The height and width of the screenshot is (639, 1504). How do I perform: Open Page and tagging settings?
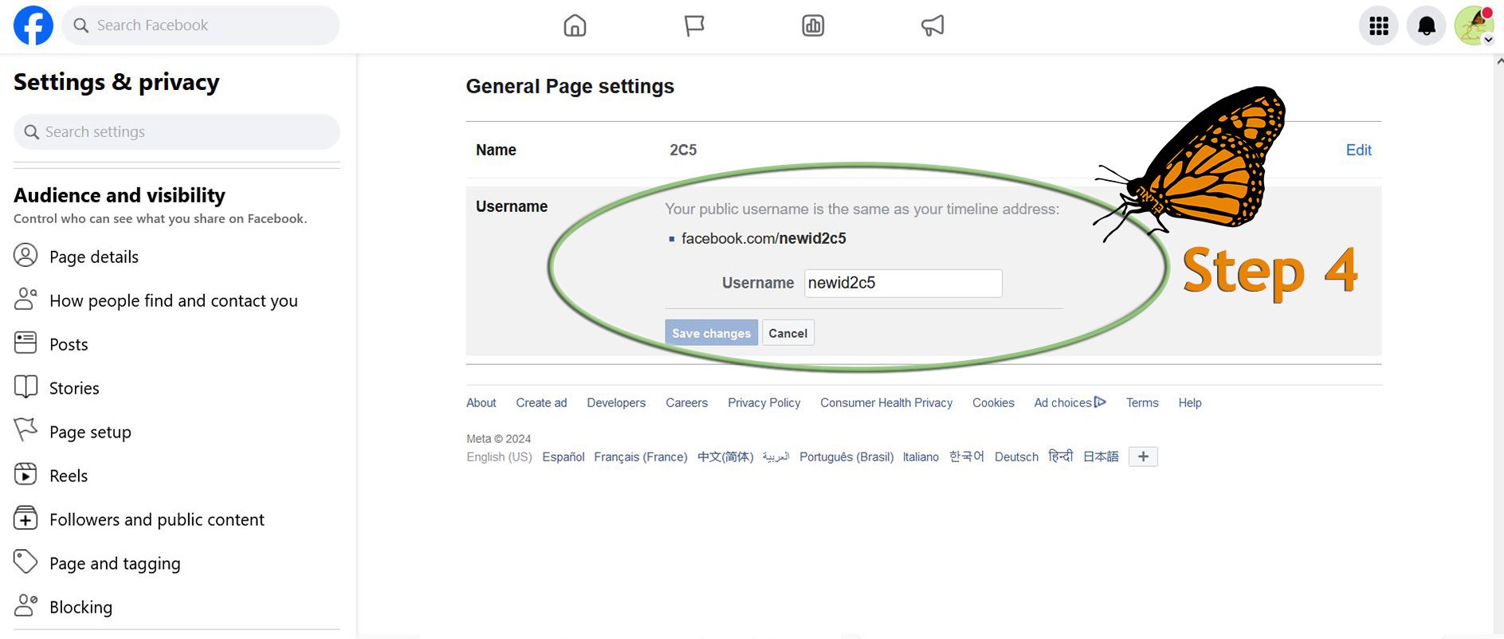click(115, 563)
